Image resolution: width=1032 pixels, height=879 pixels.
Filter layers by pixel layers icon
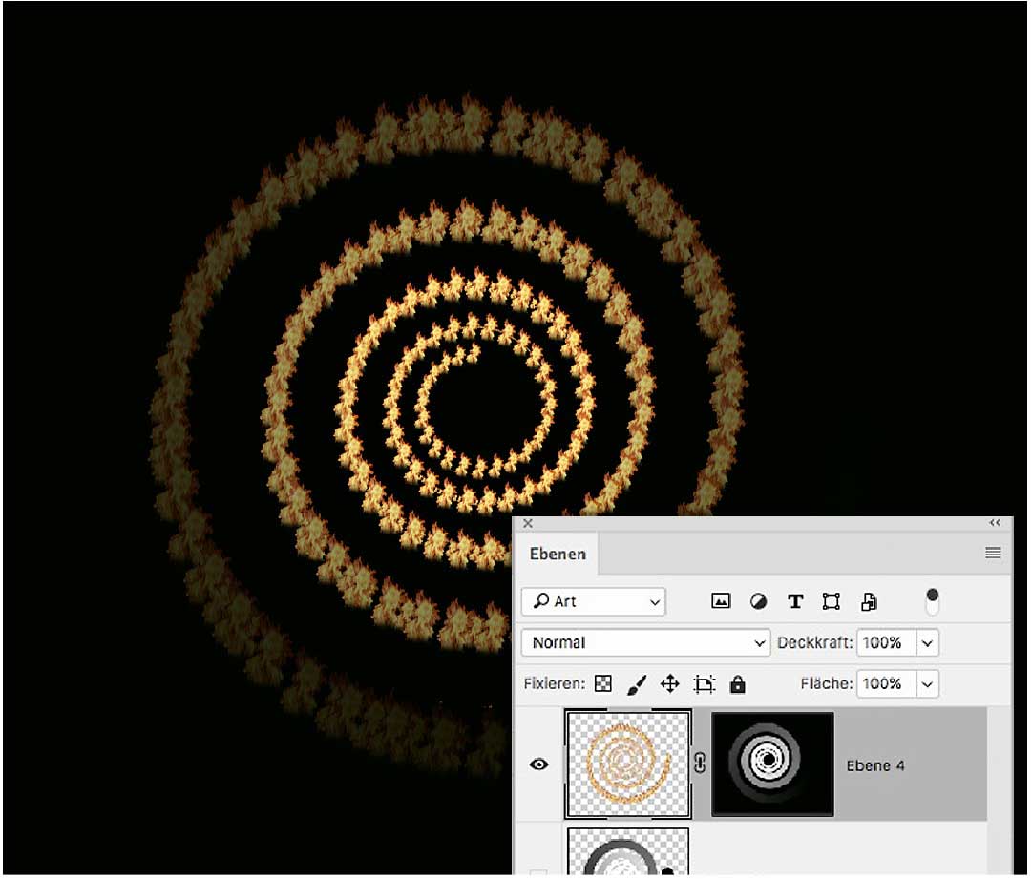pos(721,601)
